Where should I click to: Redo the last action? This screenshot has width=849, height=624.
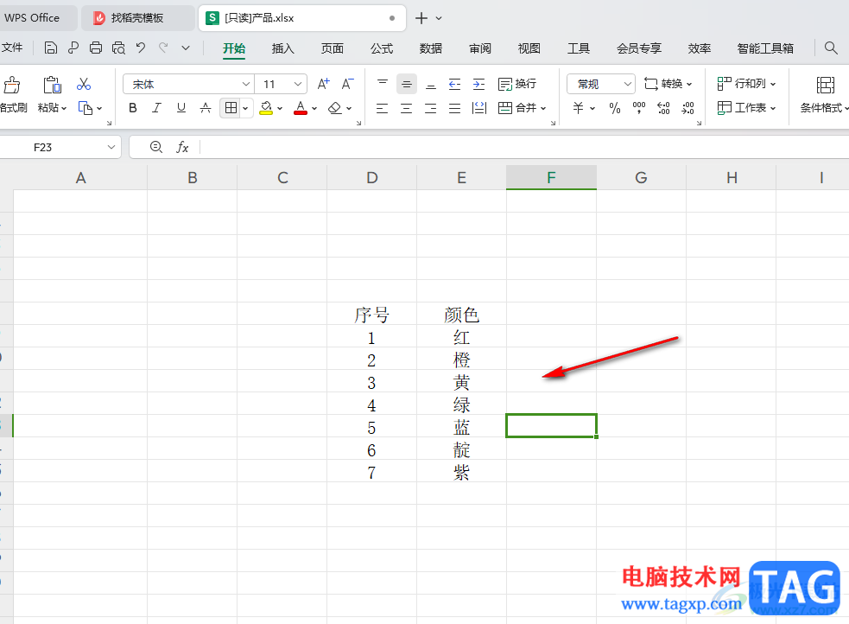(x=163, y=48)
